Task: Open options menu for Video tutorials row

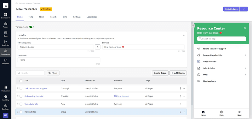Action: [x=180, y=104]
